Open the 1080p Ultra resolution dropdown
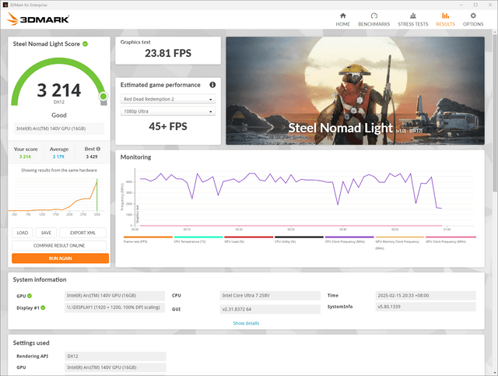Image resolution: width=498 pixels, height=376 pixels. (168, 111)
